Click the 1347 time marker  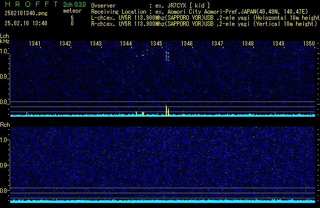click(217, 44)
